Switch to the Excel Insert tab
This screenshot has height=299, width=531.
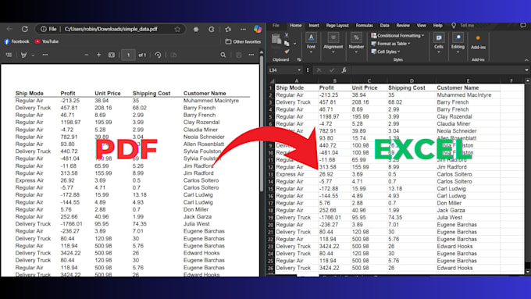[314, 26]
